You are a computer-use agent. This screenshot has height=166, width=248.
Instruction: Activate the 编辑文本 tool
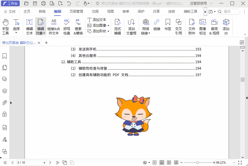pyautogui.click(x=29, y=26)
